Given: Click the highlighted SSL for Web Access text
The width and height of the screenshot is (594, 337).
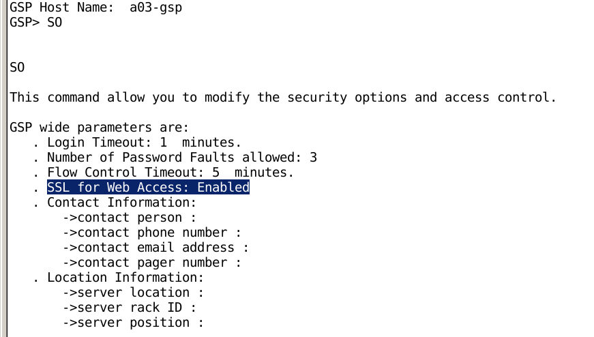Looking at the screenshot, I should 148,188.
